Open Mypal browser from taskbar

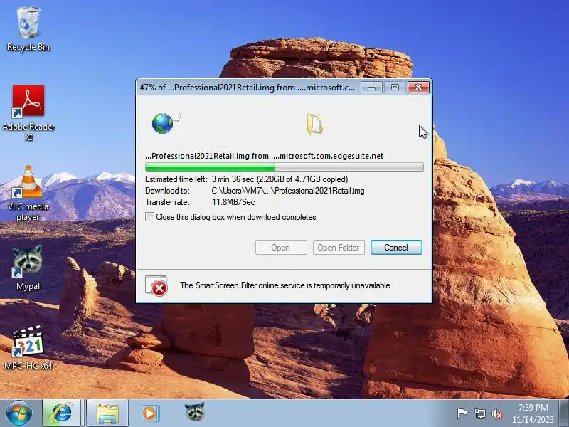pos(195,412)
